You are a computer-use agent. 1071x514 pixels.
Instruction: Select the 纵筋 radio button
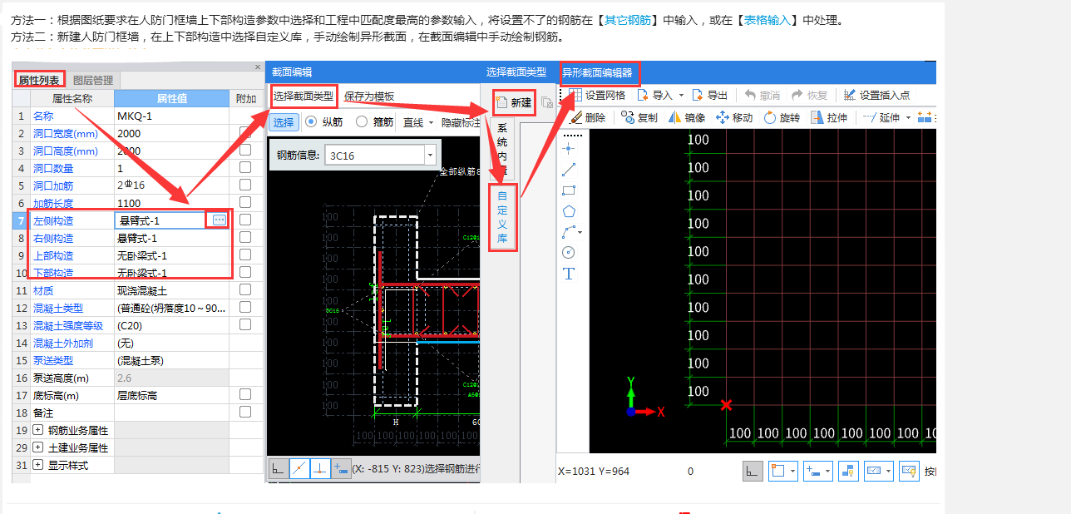coord(311,121)
